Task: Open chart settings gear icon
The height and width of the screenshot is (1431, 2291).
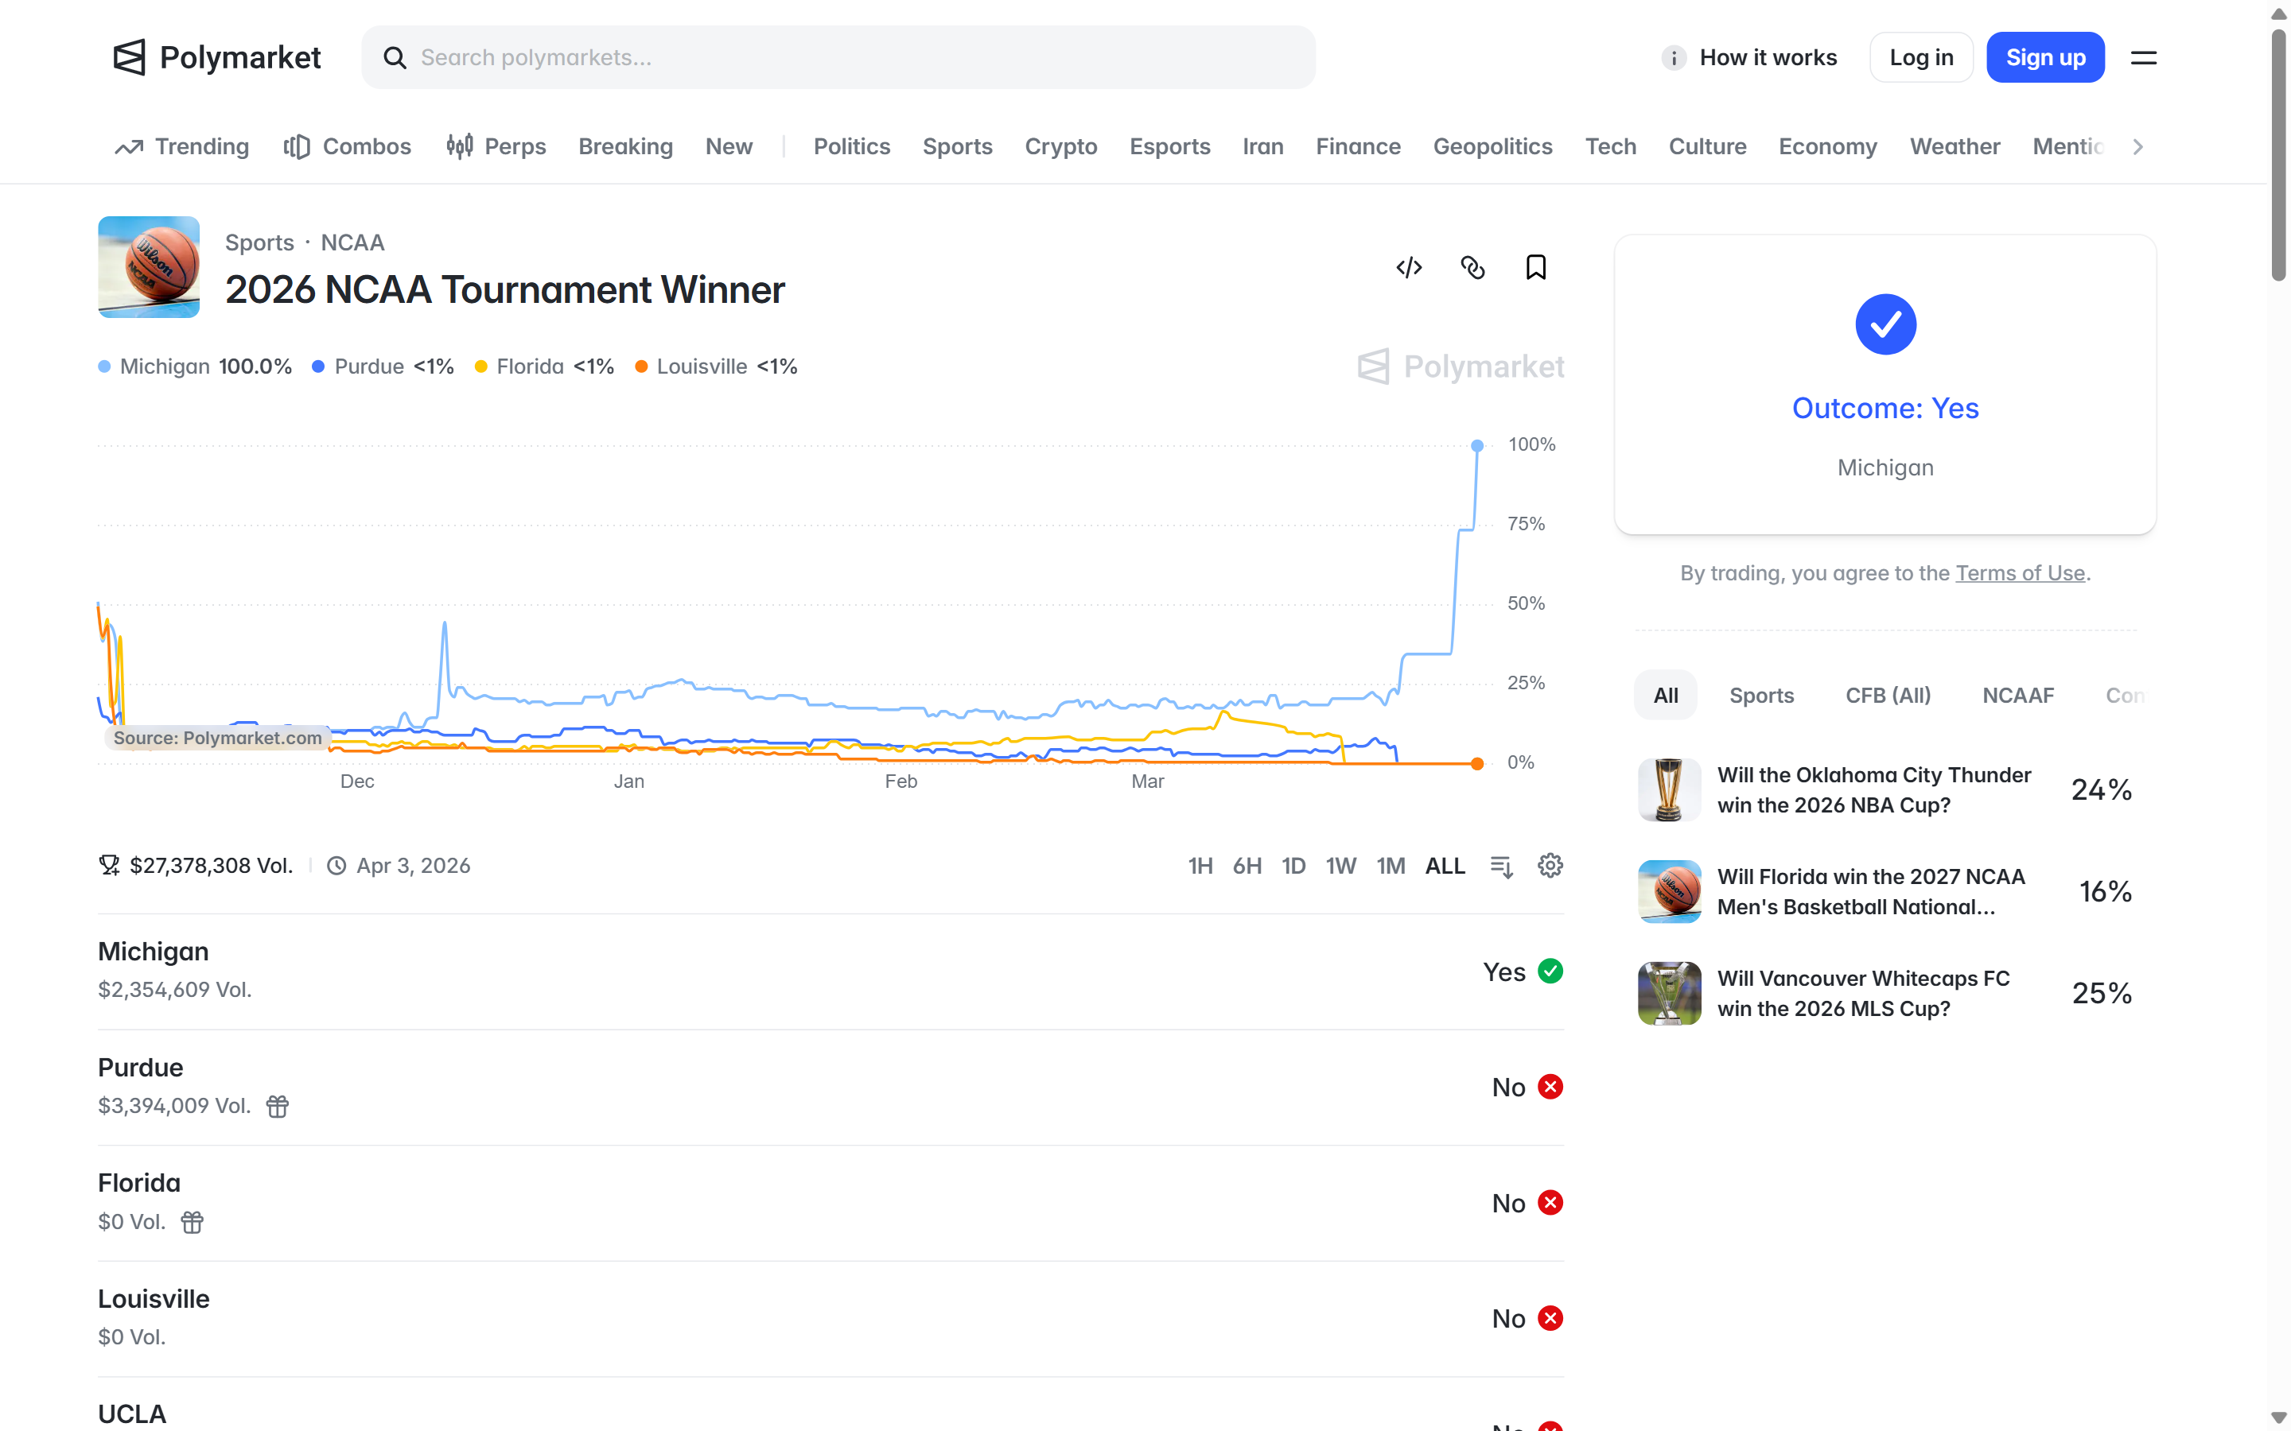Action: click(x=1550, y=865)
